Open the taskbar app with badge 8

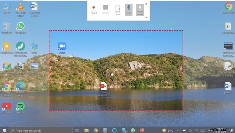coord(124,130)
